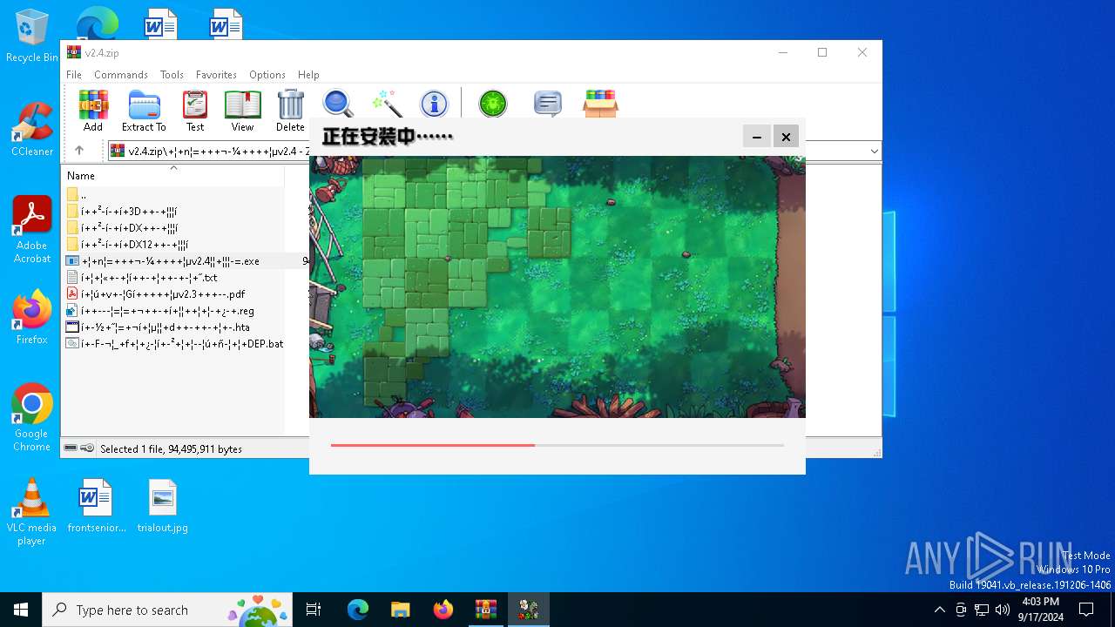Click the Wizard wand toolbar icon

(386, 104)
